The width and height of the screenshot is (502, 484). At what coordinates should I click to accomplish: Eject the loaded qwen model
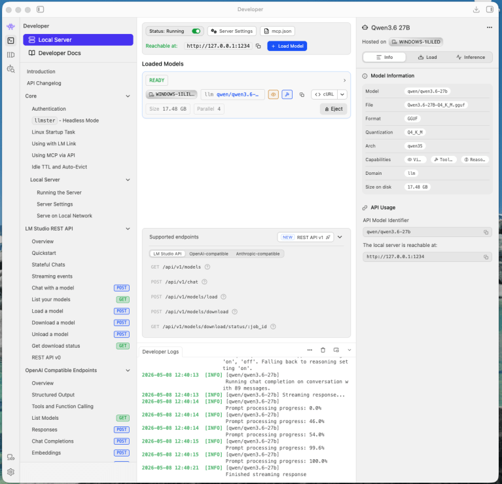334,109
